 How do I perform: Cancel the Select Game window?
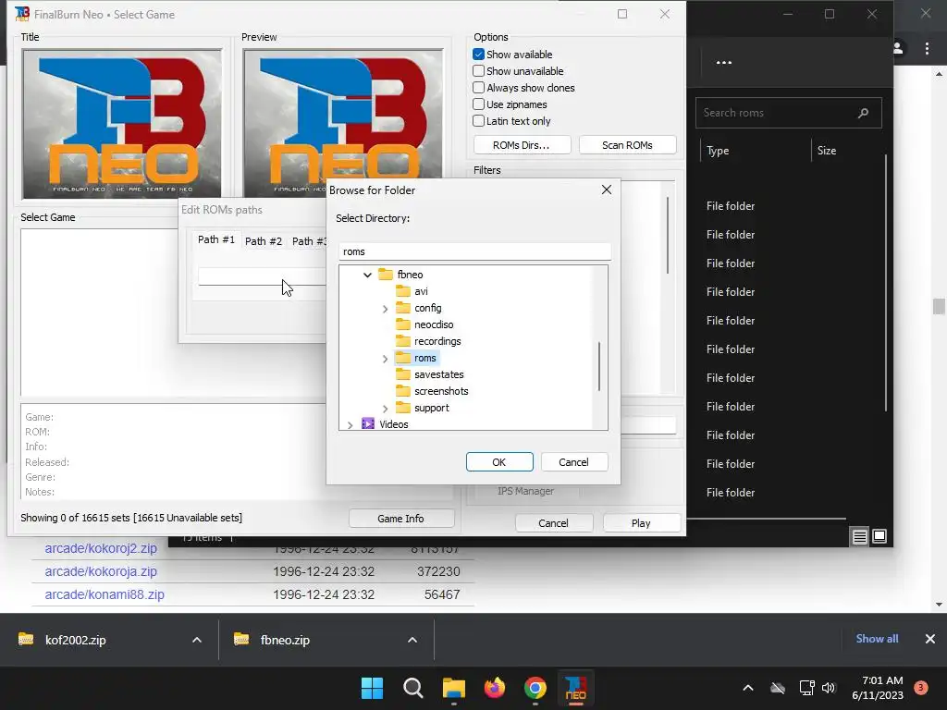(553, 523)
